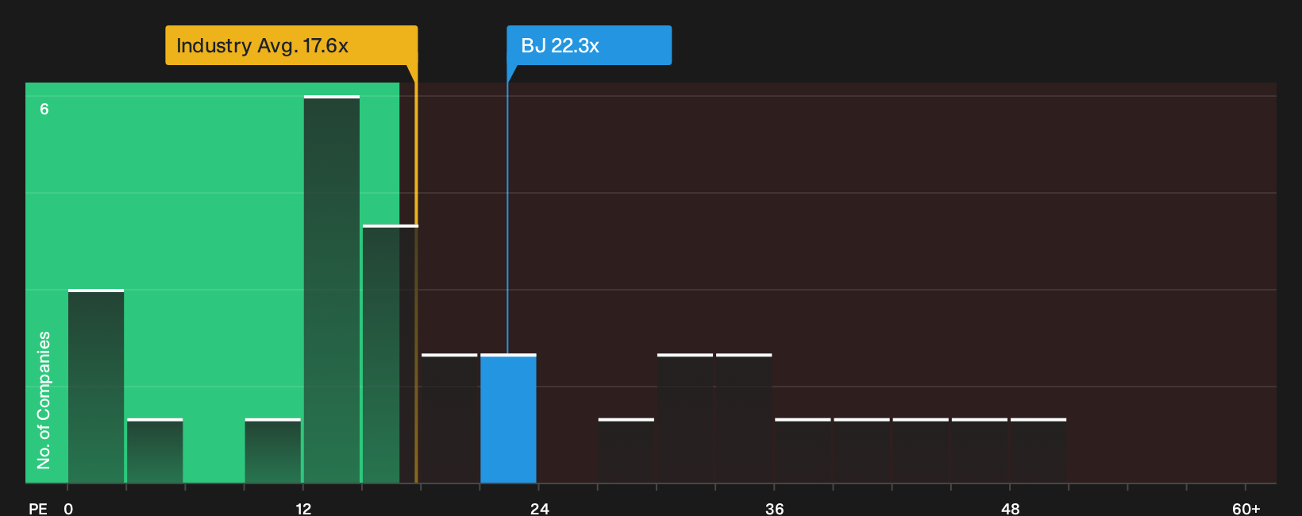This screenshot has height=516, width=1302.
Task: Click the bar starting at PE 36
Action: 803,450
